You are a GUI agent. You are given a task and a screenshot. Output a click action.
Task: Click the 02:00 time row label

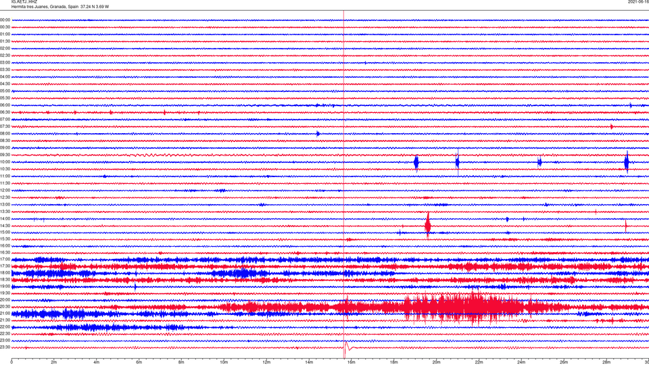pyautogui.click(x=5, y=49)
